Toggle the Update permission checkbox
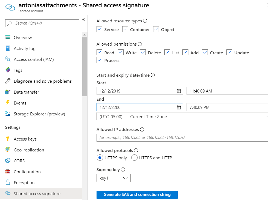 click(229, 52)
